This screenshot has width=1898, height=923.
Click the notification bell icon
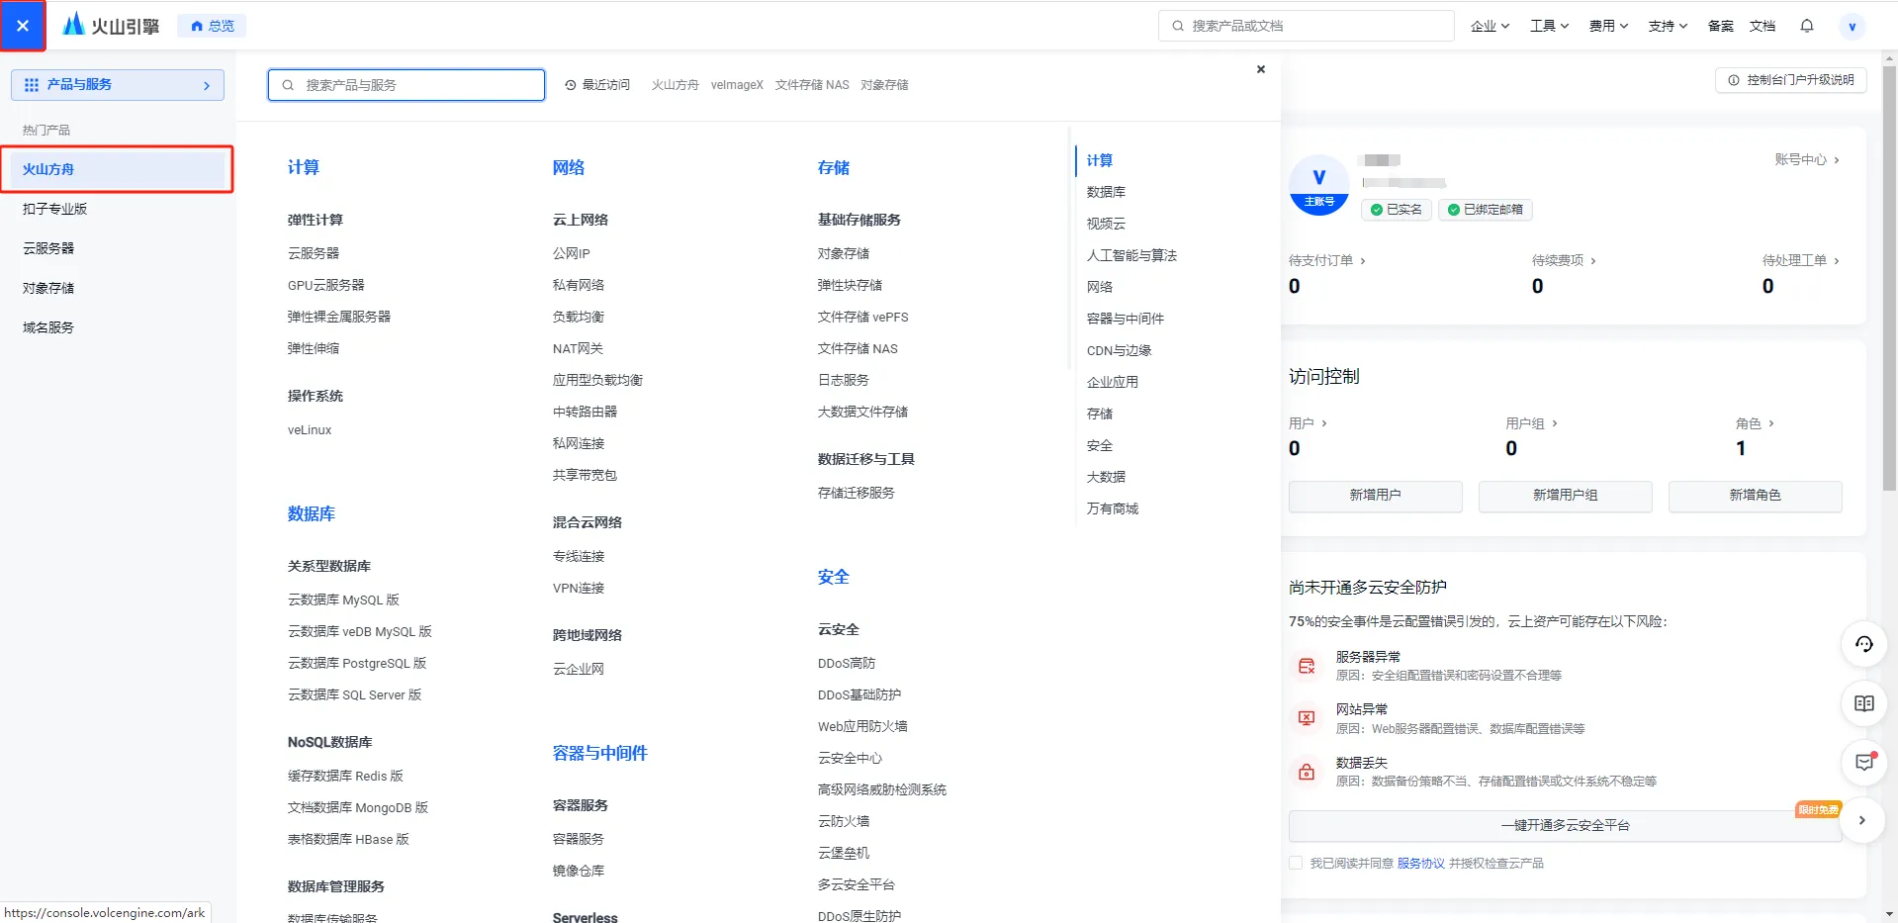(x=1806, y=26)
